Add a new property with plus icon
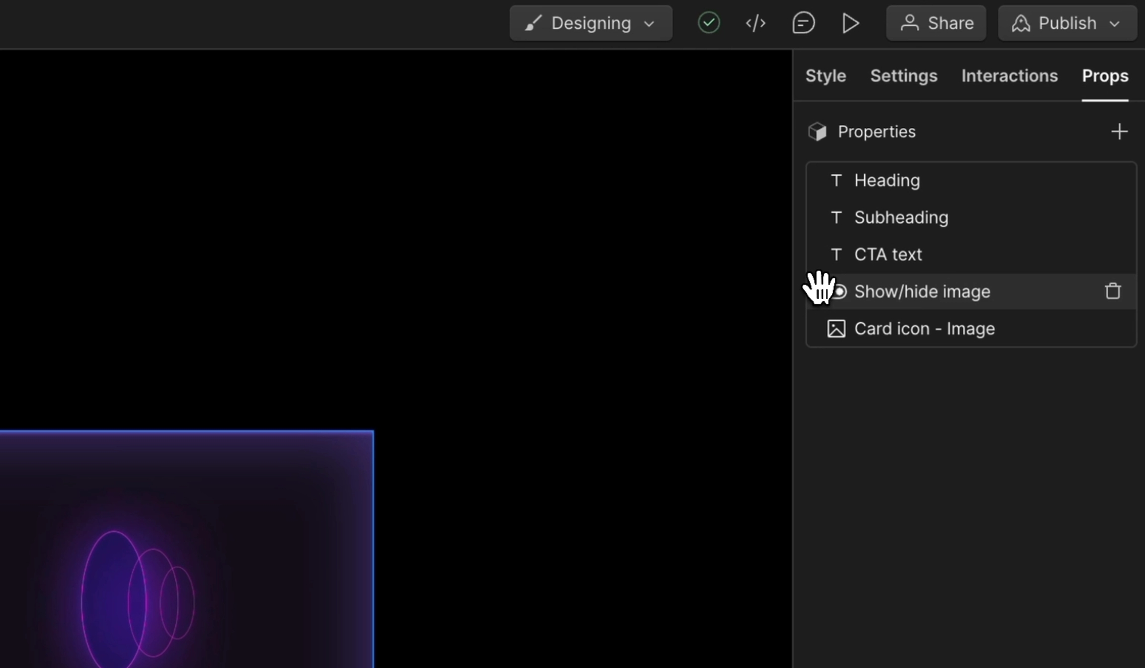Screen dimensions: 1145x668 click(x=1119, y=132)
